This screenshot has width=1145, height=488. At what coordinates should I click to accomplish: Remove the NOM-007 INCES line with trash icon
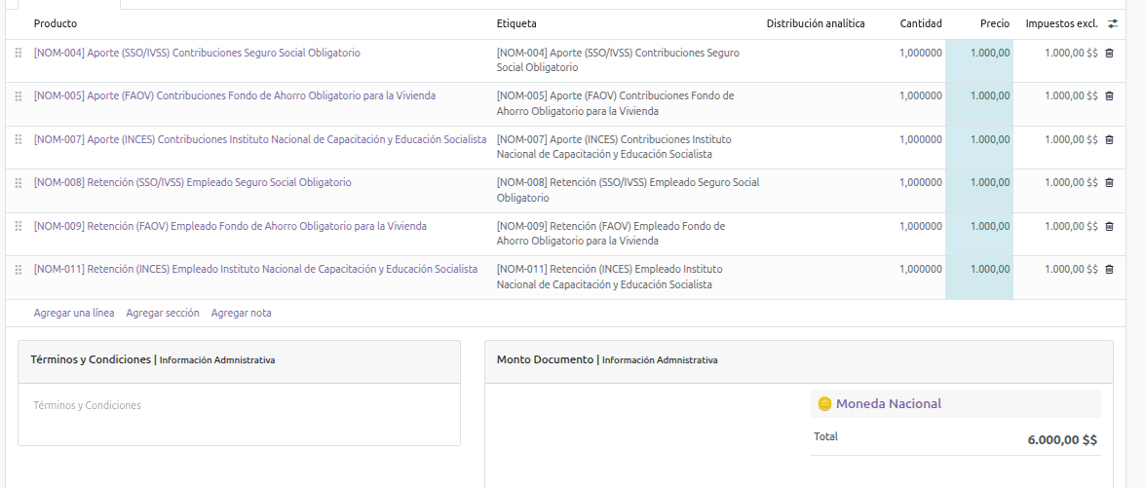[x=1109, y=140]
